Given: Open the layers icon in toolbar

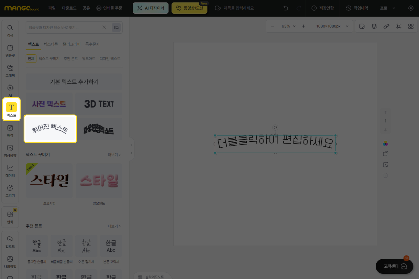Looking at the screenshot, I should tap(374, 26).
